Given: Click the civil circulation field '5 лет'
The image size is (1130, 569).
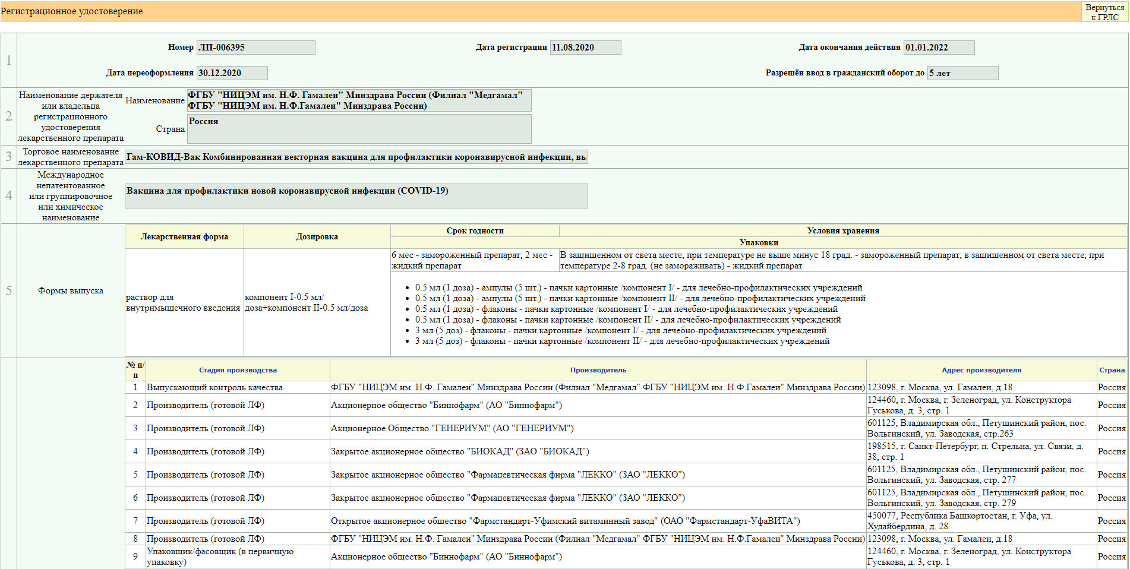Looking at the screenshot, I should pos(962,73).
